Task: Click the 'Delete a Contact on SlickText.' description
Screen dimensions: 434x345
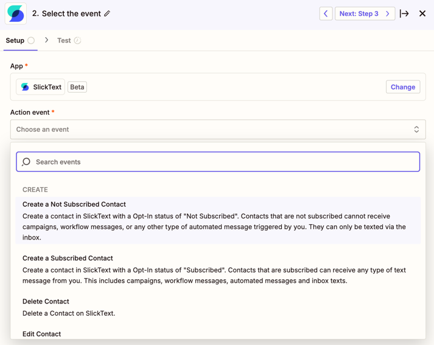Action: [69, 313]
